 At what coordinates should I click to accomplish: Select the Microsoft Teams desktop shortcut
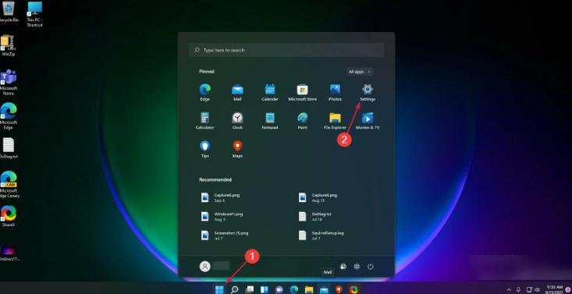[x=9, y=83]
